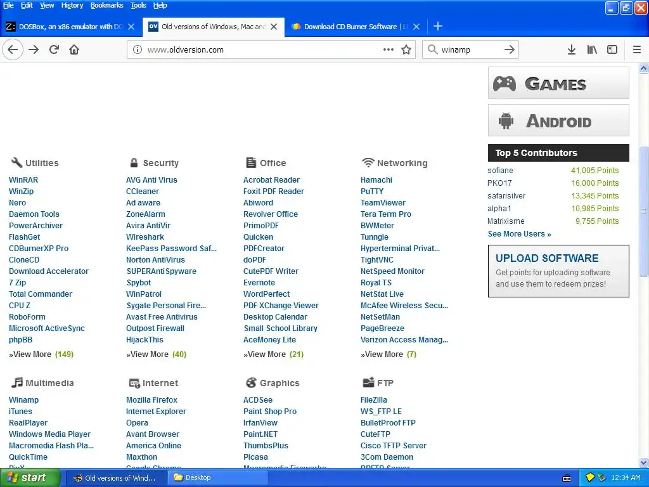
Task: Open the View menu
Action: coord(47,5)
